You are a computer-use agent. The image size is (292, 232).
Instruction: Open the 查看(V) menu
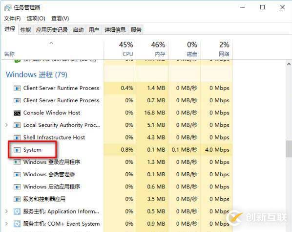tap(60, 18)
